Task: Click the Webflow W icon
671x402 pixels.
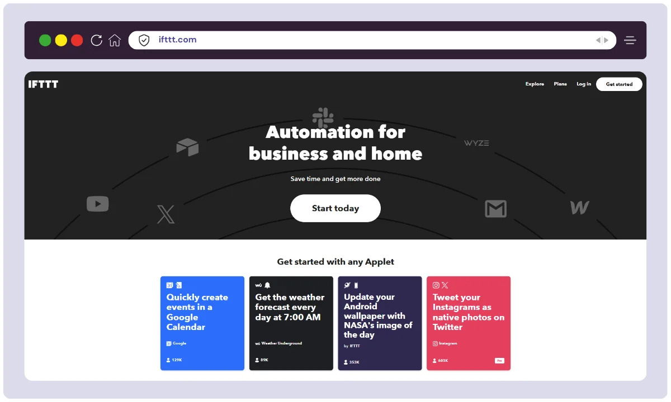Action: (x=580, y=208)
